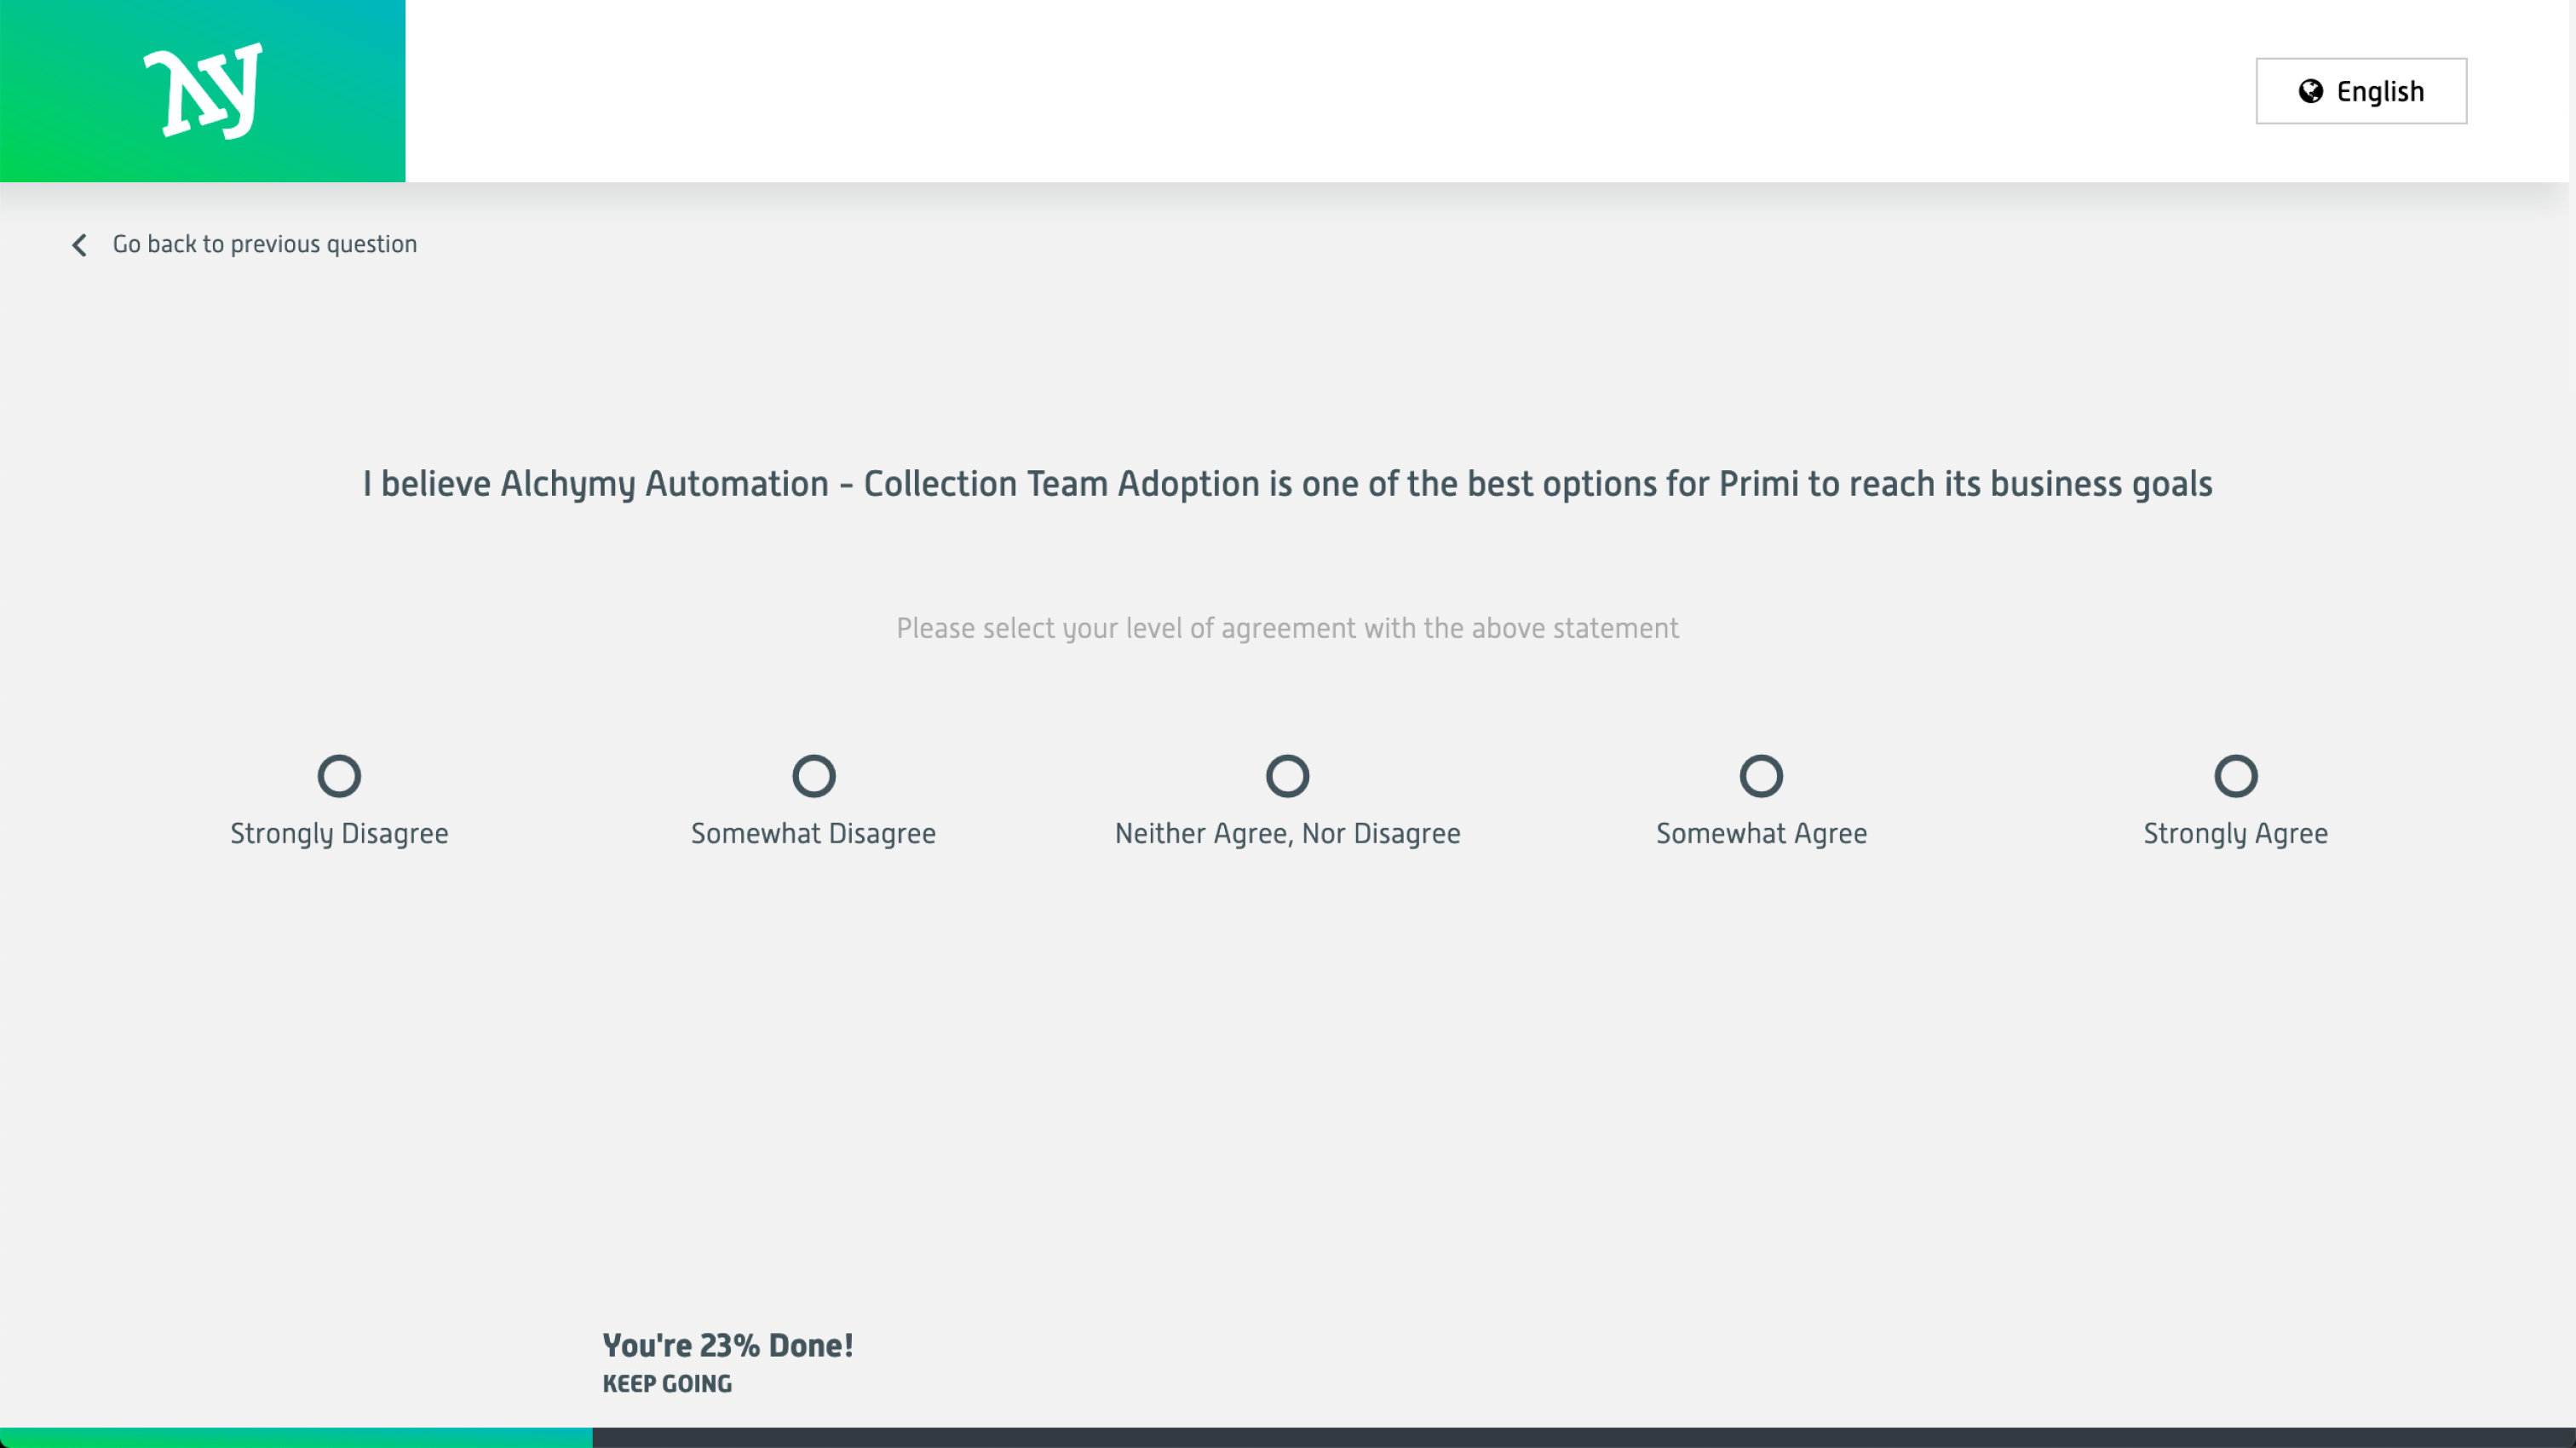Click the globe icon next to English
2576x1448 pixels.
[x=2311, y=91]
